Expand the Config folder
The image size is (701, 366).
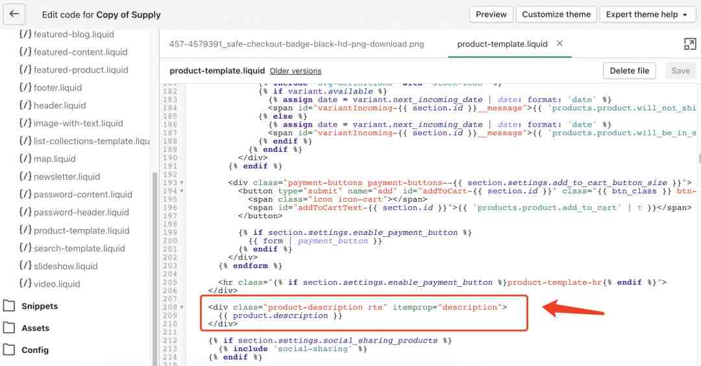(x=35, y=350)
